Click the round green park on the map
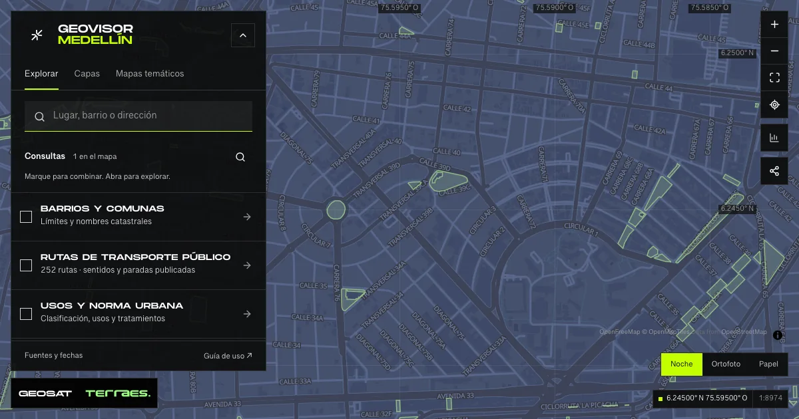 point(336,210)
